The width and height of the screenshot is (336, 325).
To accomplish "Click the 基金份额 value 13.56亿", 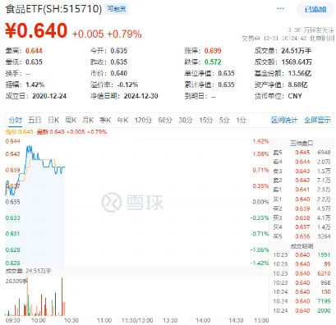I will click(x=300, y=73).
